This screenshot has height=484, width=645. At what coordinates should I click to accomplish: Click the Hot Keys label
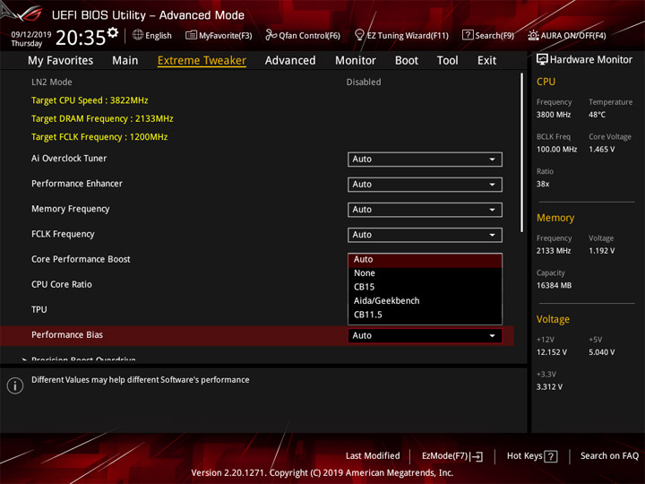524,456
